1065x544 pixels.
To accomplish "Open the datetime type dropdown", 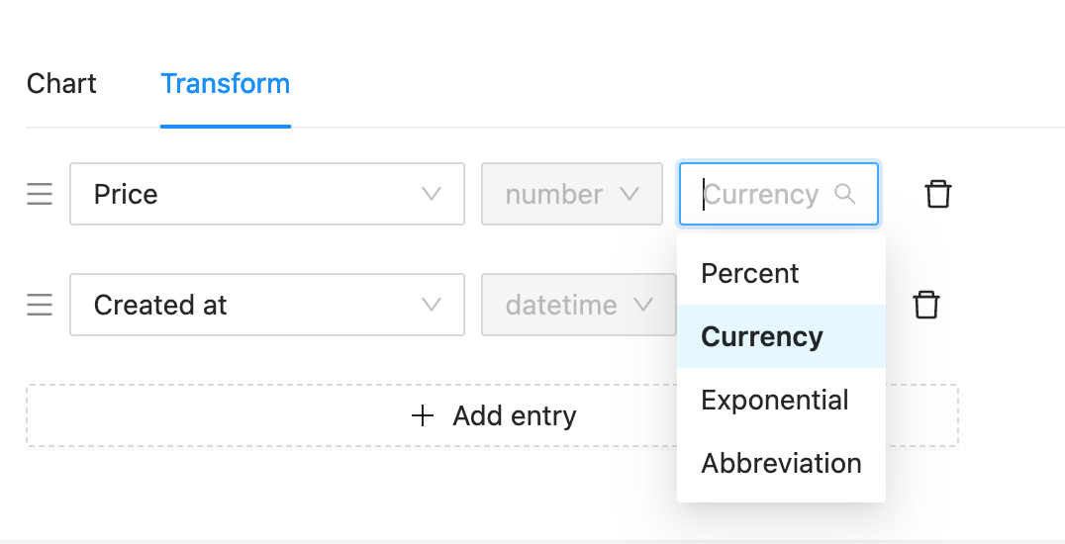I will pyautogui.click(x=579, y=305).
